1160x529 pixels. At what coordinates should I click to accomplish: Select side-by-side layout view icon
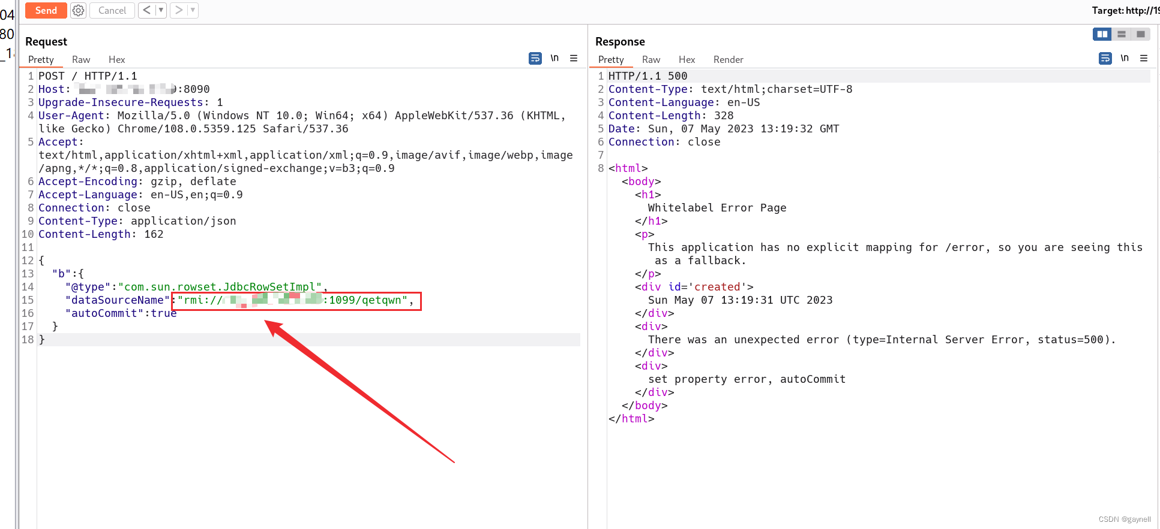pyautogui.click(x=1102, y=34)
